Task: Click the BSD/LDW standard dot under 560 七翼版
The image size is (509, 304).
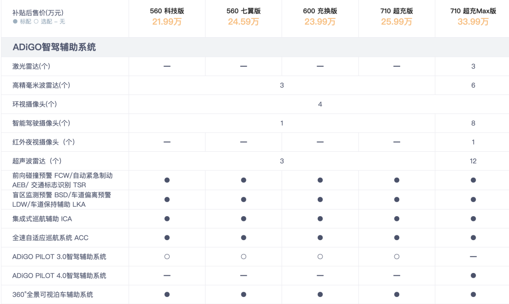Action: 244,199
